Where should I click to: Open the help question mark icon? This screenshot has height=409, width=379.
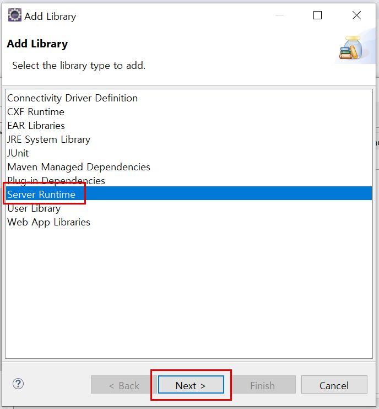(18, 384)
